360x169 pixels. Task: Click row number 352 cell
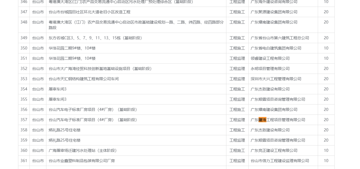[x=24, y=69]
